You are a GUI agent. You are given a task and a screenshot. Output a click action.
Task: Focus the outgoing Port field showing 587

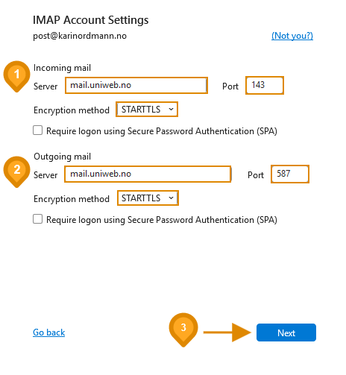(290, 174)
